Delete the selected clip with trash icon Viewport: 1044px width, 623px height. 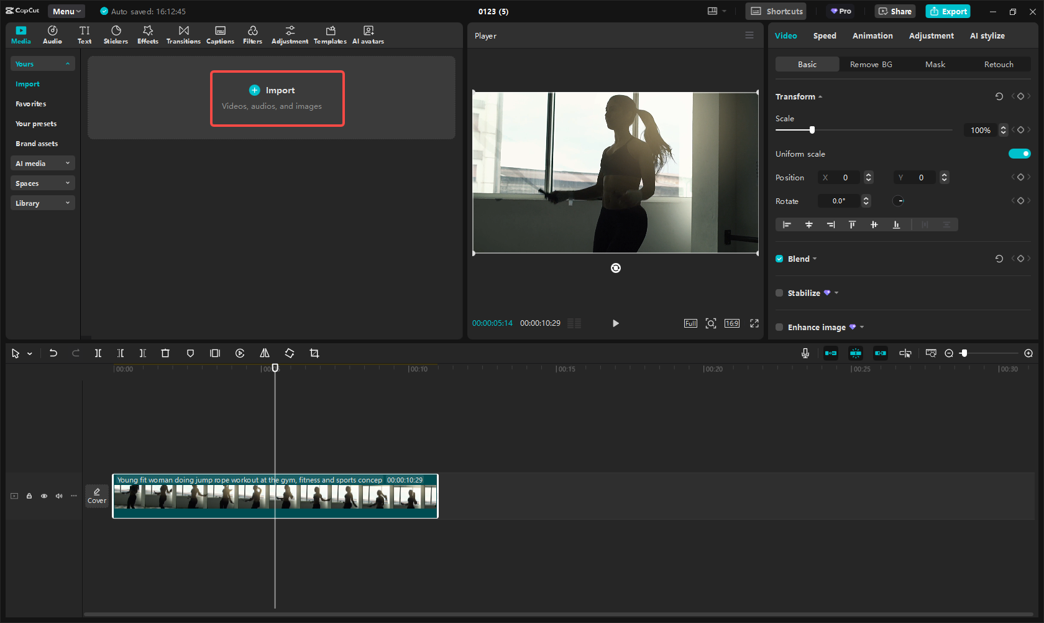(165, 353)
